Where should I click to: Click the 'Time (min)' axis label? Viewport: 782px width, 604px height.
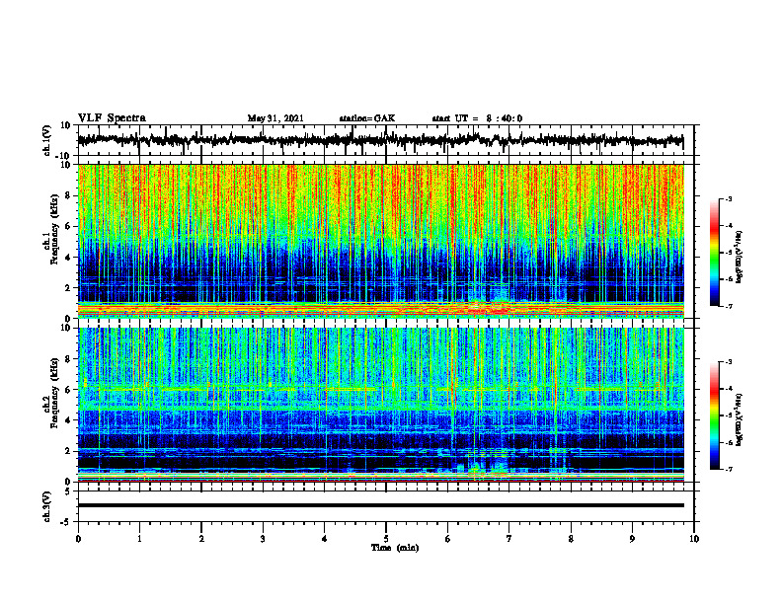395,548
